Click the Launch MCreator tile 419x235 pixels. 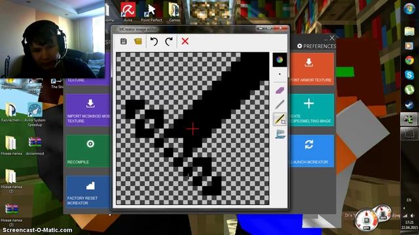point(312,151)
